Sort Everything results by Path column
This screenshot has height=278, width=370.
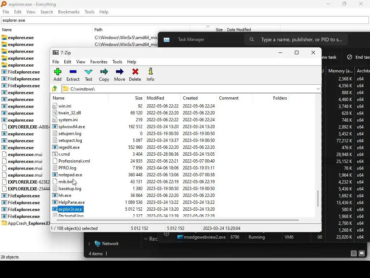[141, 30]
